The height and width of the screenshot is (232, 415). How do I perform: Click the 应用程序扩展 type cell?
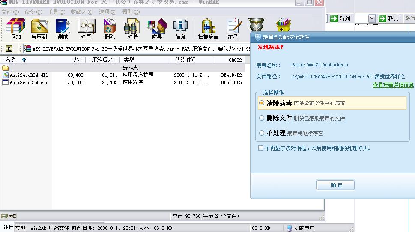click(x=138, y=75)
